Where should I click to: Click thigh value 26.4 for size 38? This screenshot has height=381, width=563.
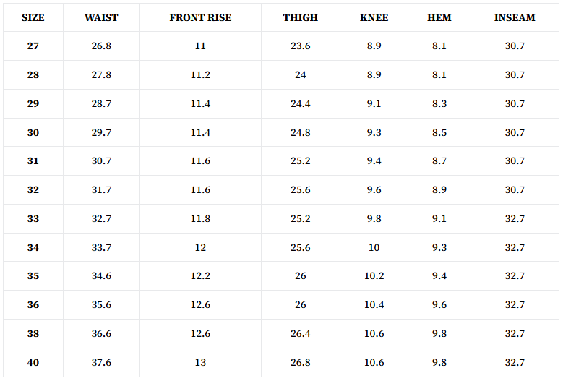point(300,334)
